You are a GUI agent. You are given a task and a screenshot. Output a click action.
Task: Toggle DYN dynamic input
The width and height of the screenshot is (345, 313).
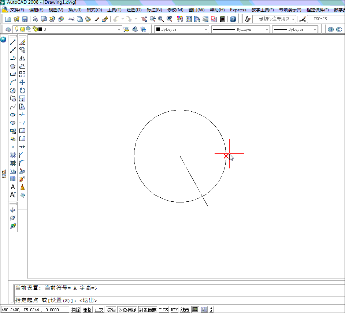pyautogui.click(x=174, y=310)
